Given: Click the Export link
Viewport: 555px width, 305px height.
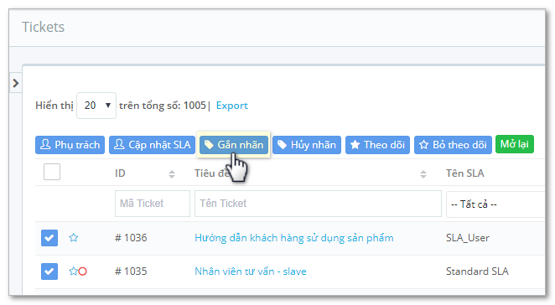Looking at the screenshot, I should 232,106.
